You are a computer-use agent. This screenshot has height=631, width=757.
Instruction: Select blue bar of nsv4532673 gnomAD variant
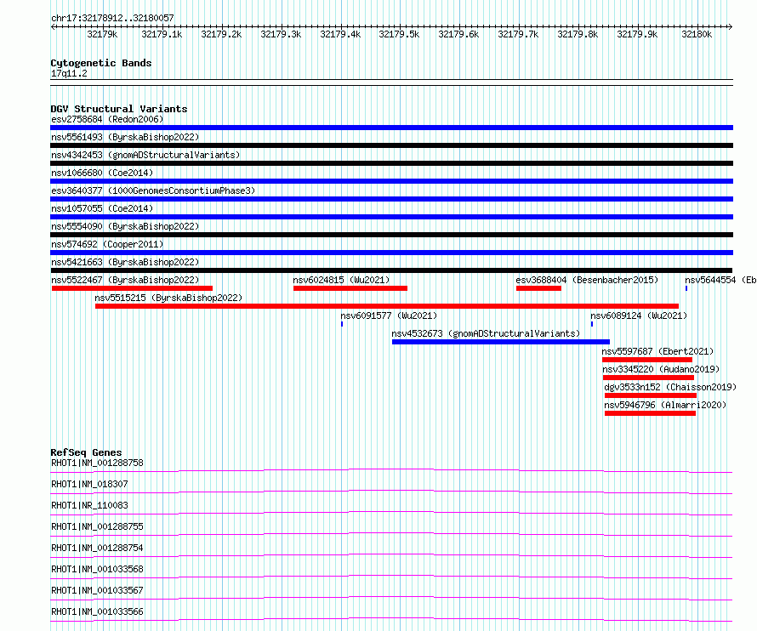[x=501, y=342]
